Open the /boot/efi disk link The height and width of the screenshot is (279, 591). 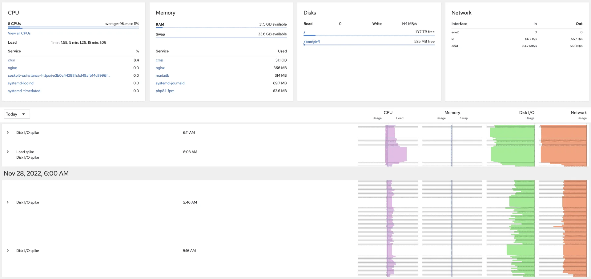click(312, 42)
